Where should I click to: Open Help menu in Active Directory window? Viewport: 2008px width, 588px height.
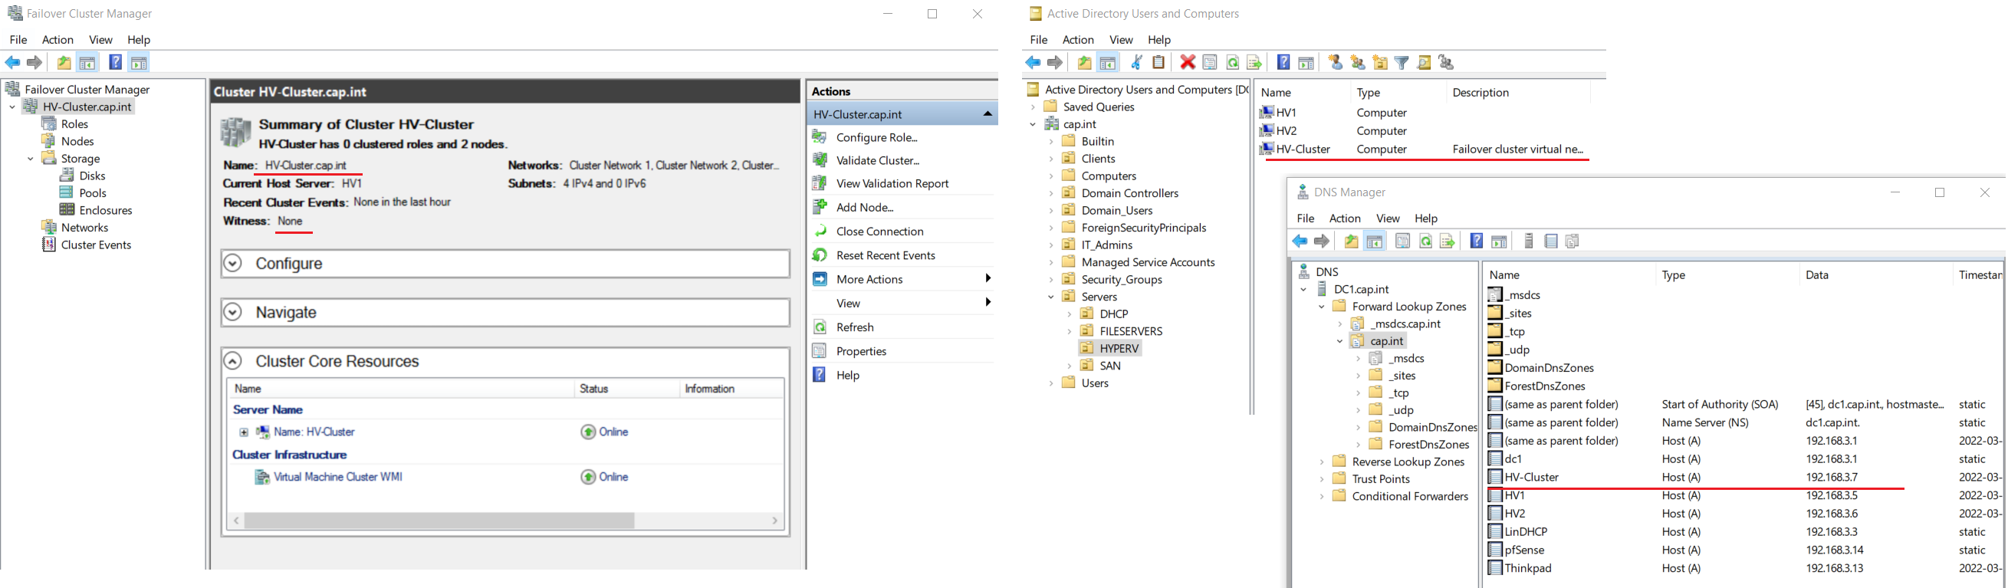(x=1159, y=40)
